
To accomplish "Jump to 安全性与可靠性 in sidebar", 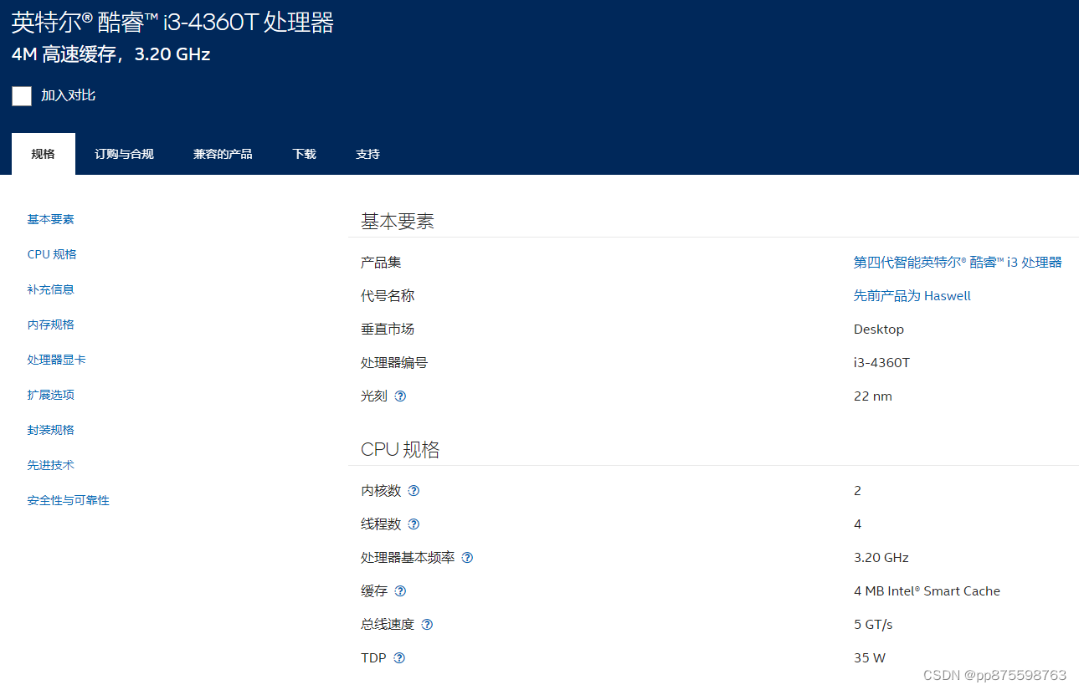I will (68, 500).
